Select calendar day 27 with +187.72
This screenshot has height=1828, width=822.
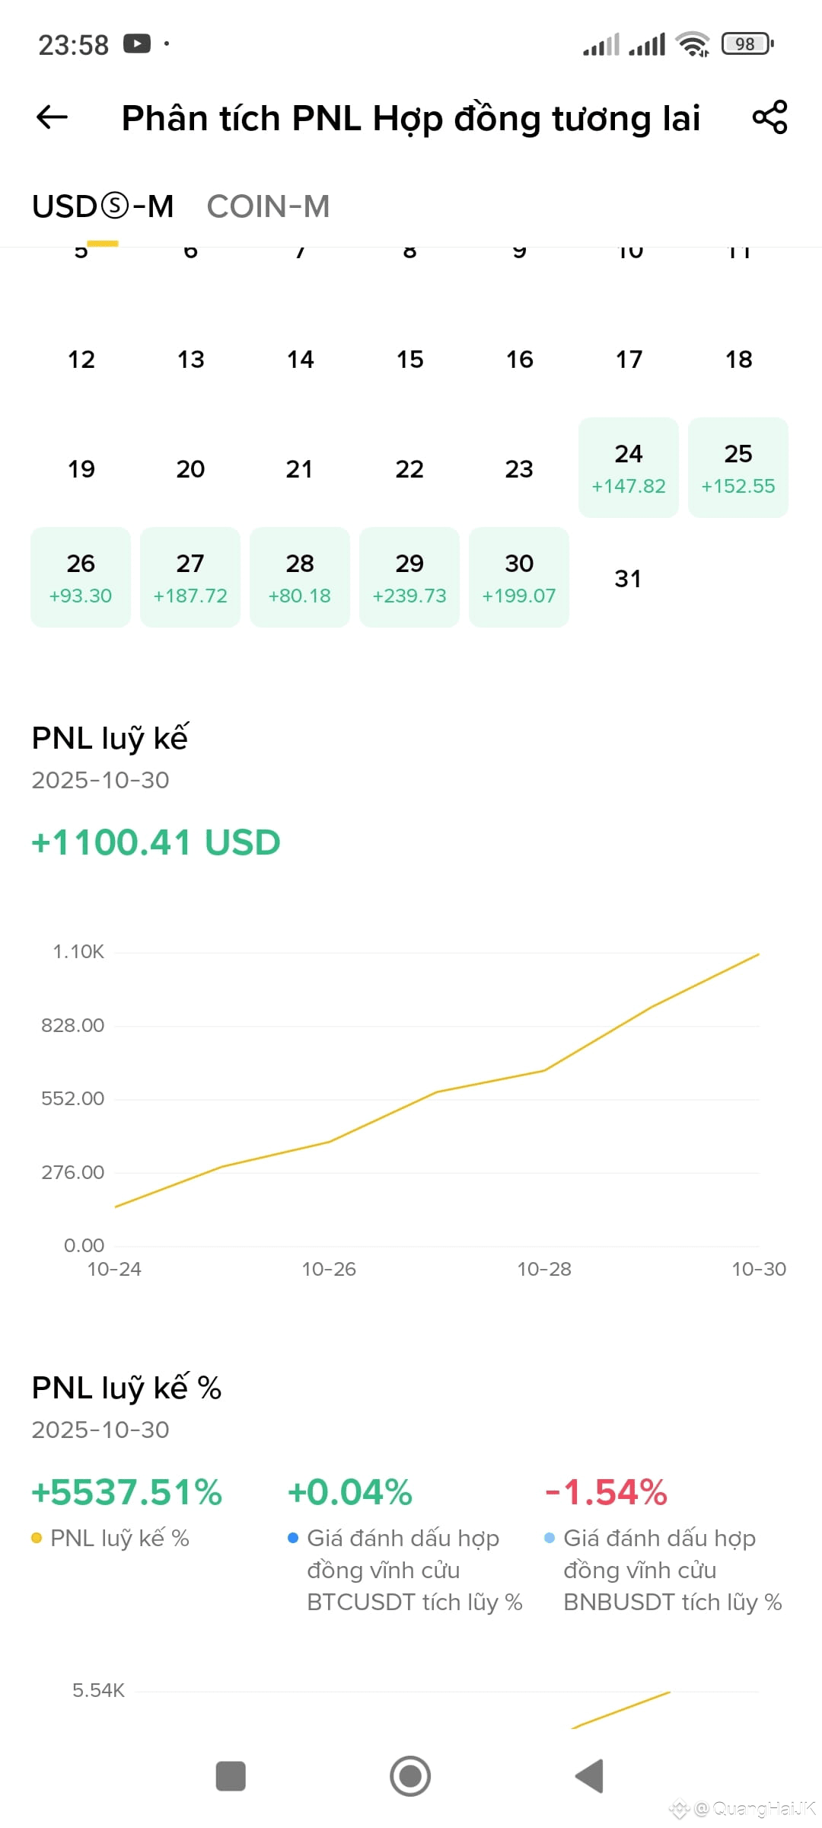(190, 577)
